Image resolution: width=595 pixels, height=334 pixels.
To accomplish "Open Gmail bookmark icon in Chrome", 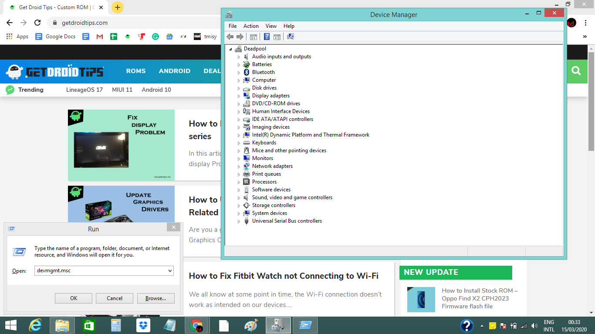I will click(100, 37).
